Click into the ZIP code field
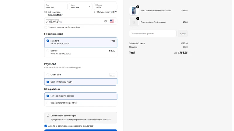The image size is (234, 131). 106,6
